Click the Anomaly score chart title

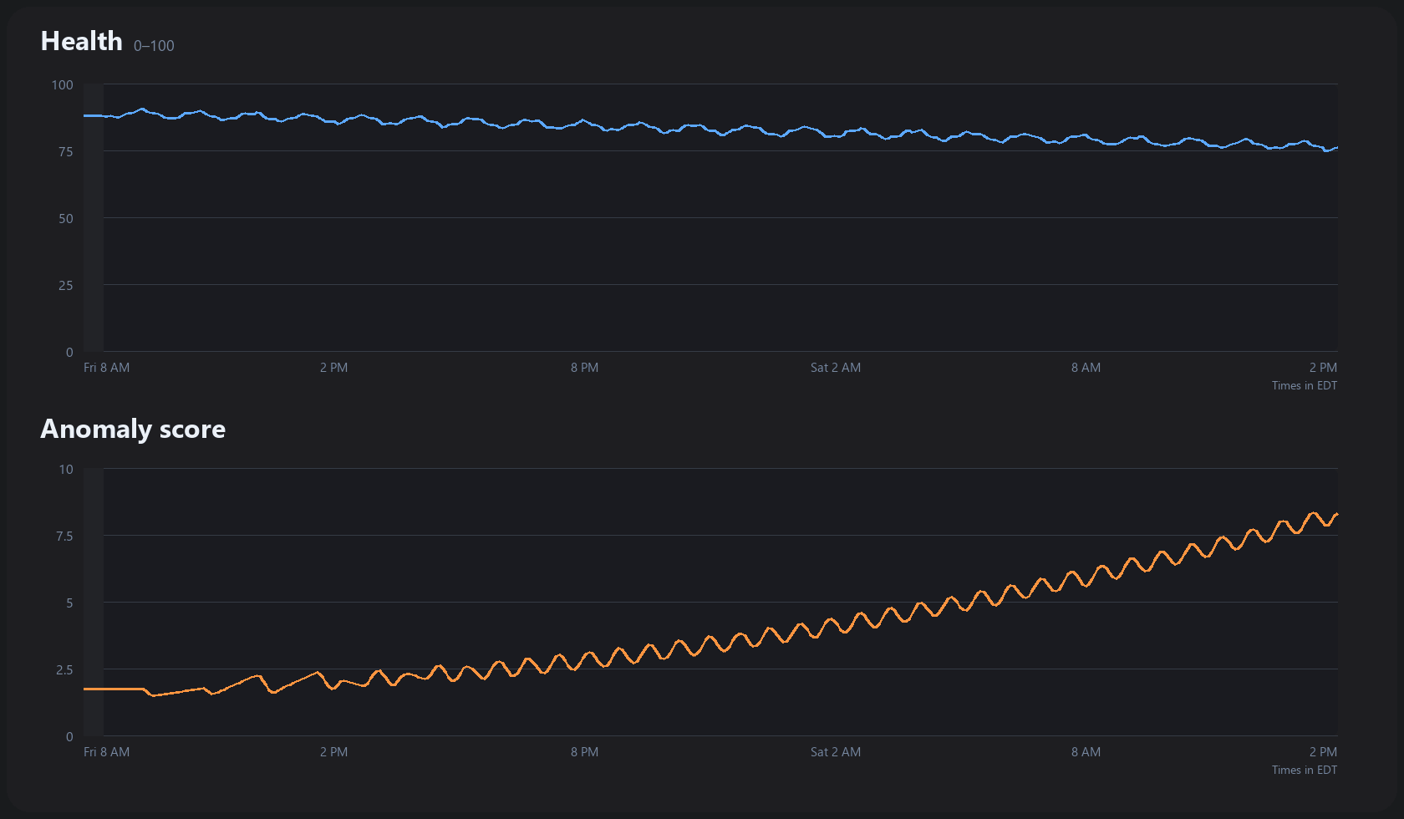tap(133, 429)
